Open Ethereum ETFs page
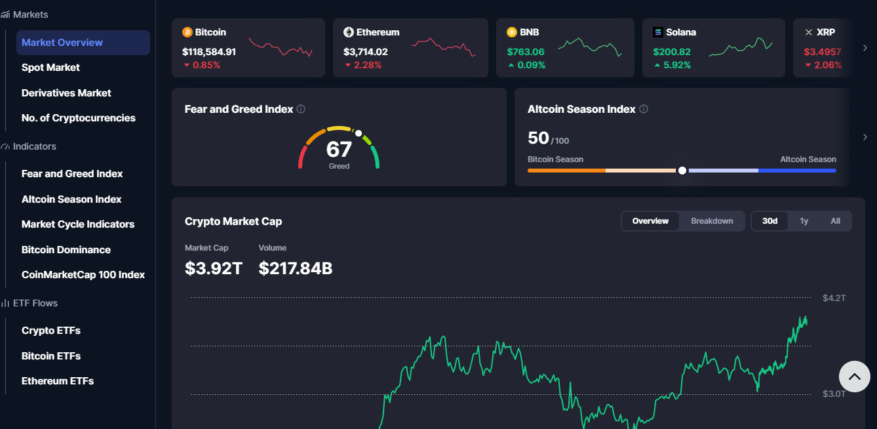The width and height of the screenshot is (877, 429). pos(58,381)
